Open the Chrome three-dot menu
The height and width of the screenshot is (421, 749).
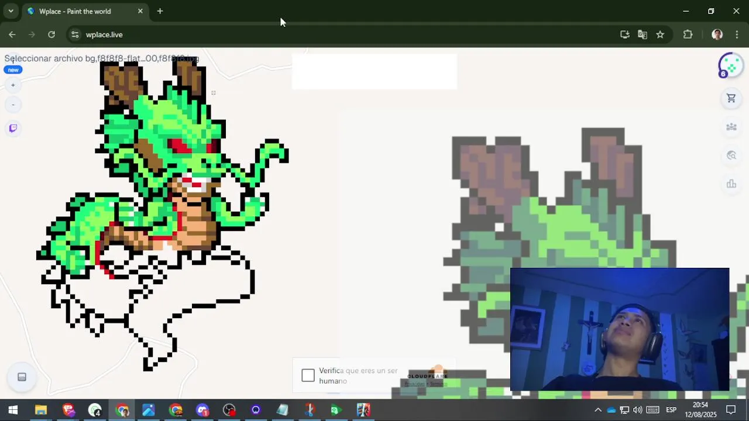pyautogui.click(x=737, y=34)
